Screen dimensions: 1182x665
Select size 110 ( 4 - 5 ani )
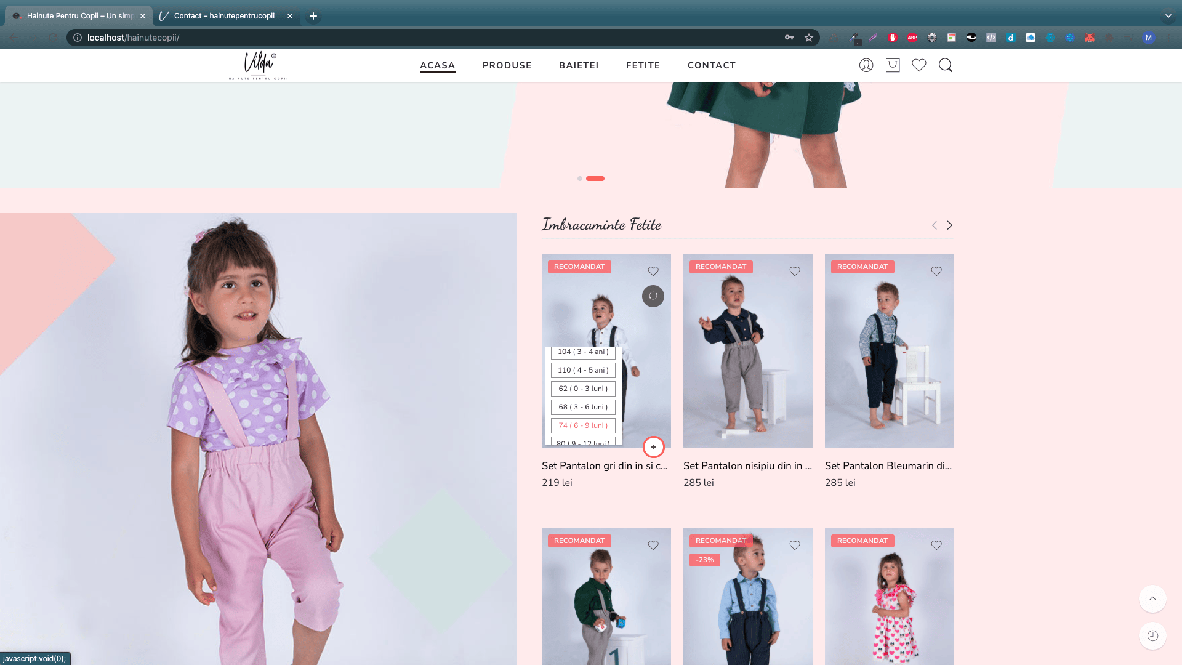click(x=583, y=370)
